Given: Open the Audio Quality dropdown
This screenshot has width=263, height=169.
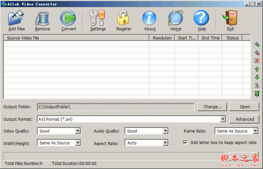Looking at the screenshot, I should (165, 131).
